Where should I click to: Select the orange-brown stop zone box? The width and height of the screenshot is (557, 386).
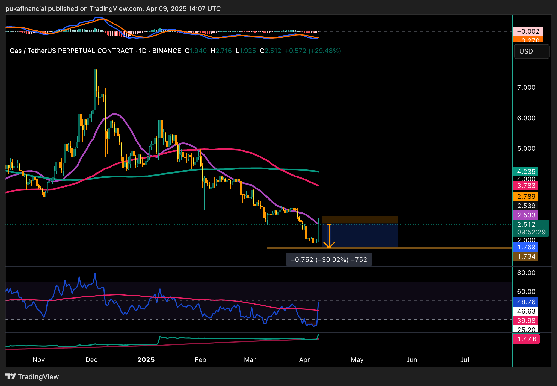[360, 220]
